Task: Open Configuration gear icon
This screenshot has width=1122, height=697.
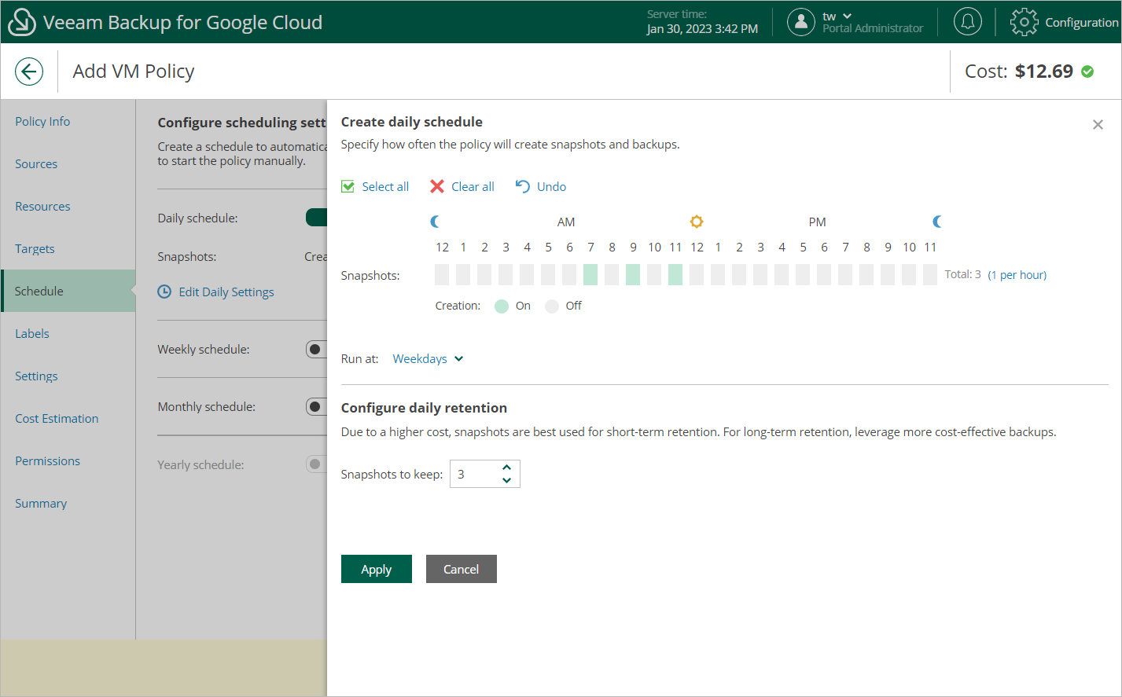Action: tap(1024, 22)
